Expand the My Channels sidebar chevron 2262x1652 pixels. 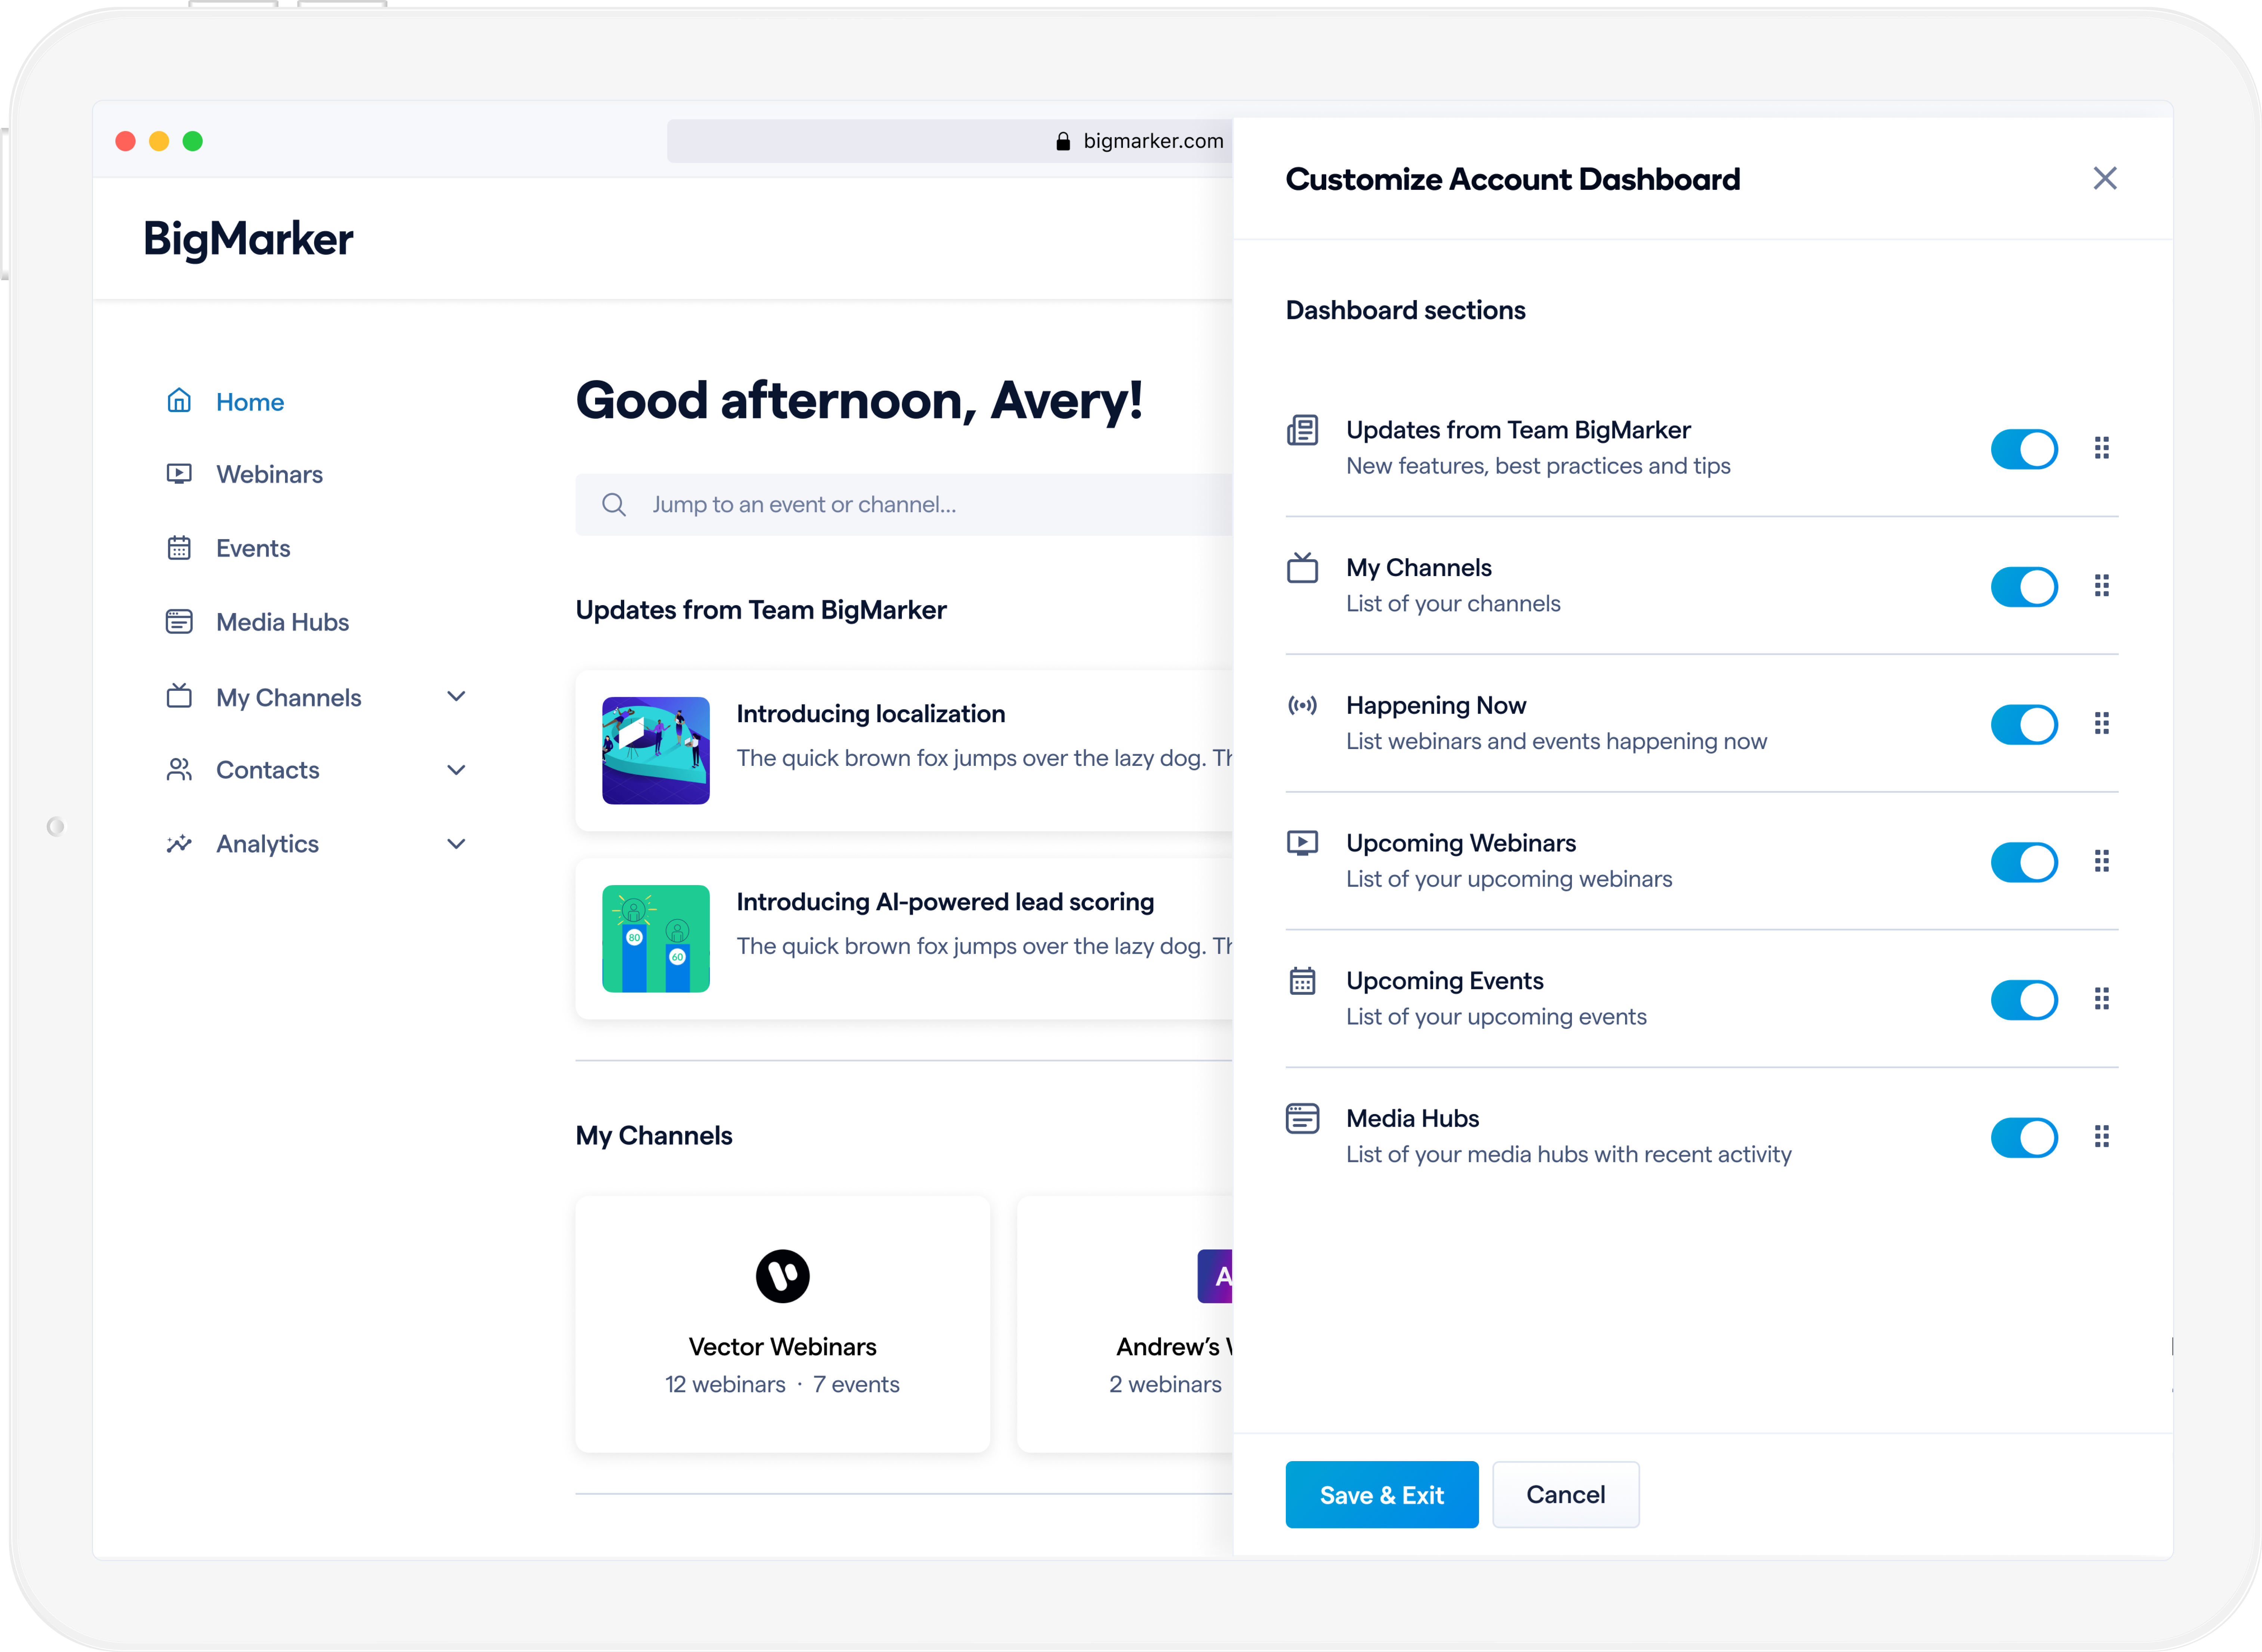pyautogui.click(x=456, y=697)
